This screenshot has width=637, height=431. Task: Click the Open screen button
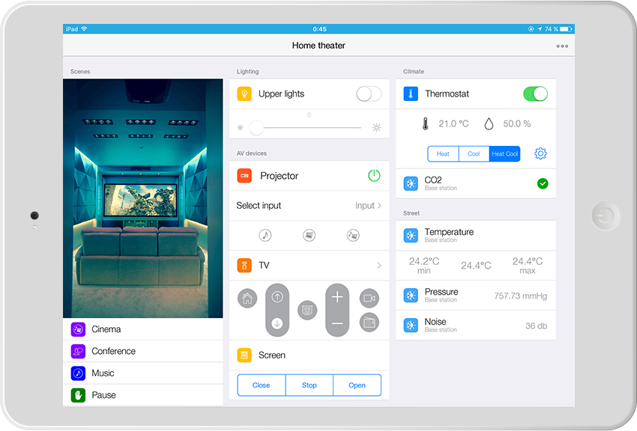tap(357, 385)
